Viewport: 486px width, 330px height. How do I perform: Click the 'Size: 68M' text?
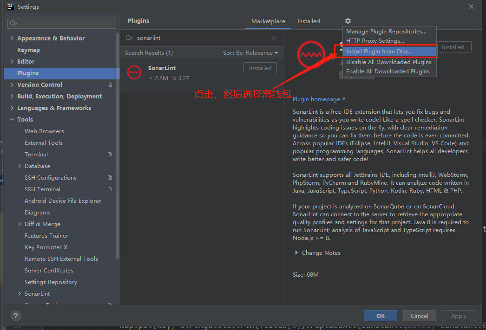coord(306,275)
